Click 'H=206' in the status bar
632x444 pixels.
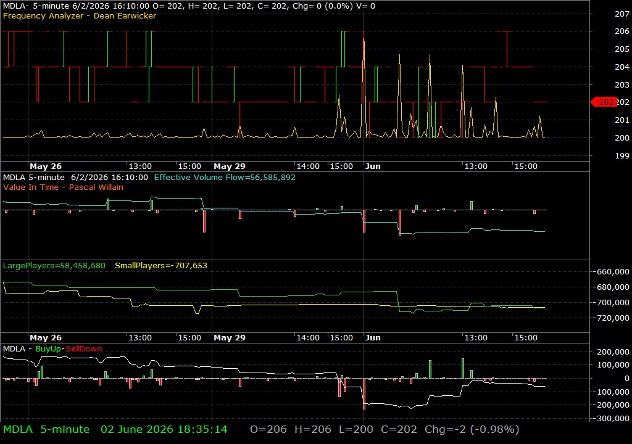click(313, 429)
